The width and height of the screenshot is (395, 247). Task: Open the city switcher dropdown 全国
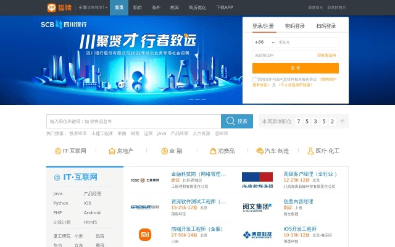93,7
